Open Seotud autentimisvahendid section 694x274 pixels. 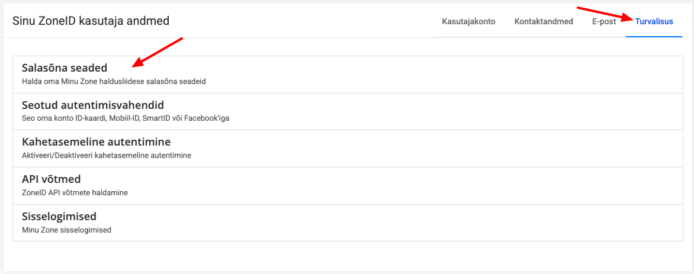click(x=93, y=105)
